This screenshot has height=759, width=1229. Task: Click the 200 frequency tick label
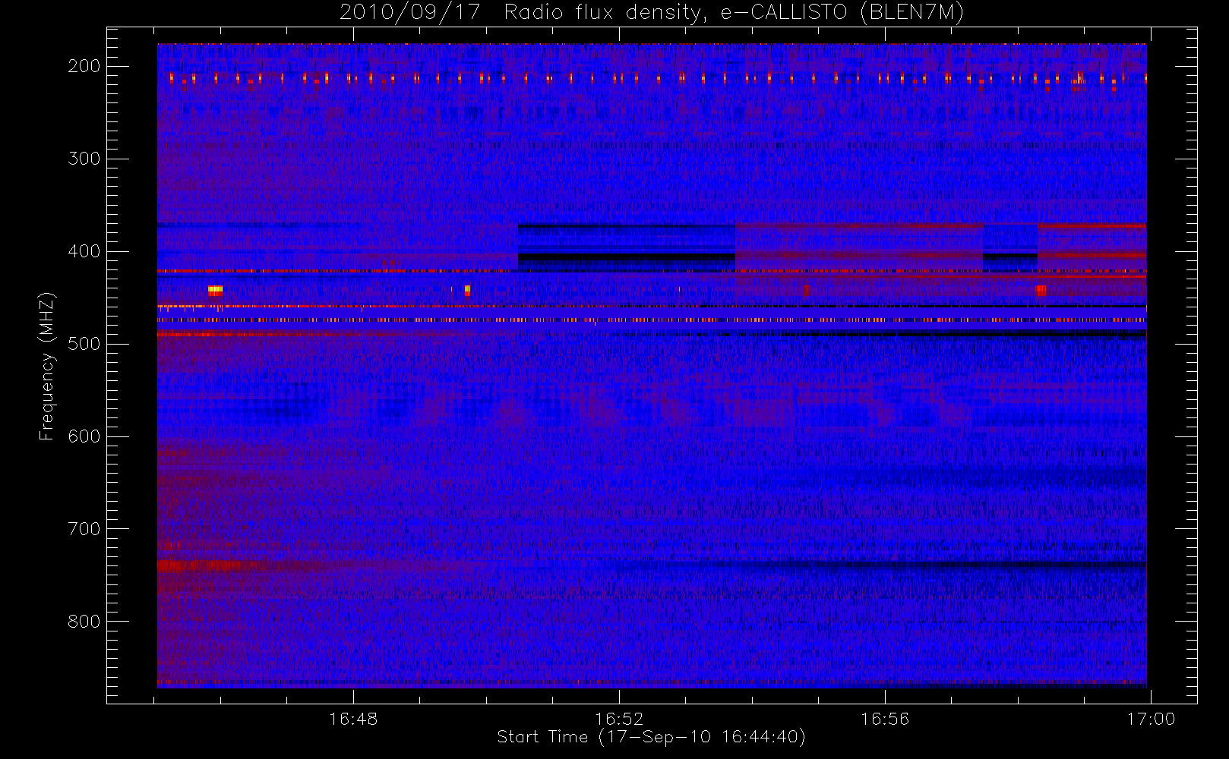pyautogui.click(x=84, y=66)
